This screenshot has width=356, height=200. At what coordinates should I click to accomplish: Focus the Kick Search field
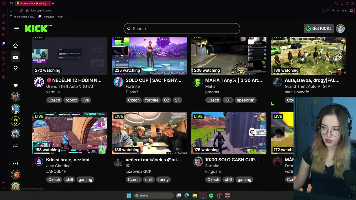tap(182, 29)
